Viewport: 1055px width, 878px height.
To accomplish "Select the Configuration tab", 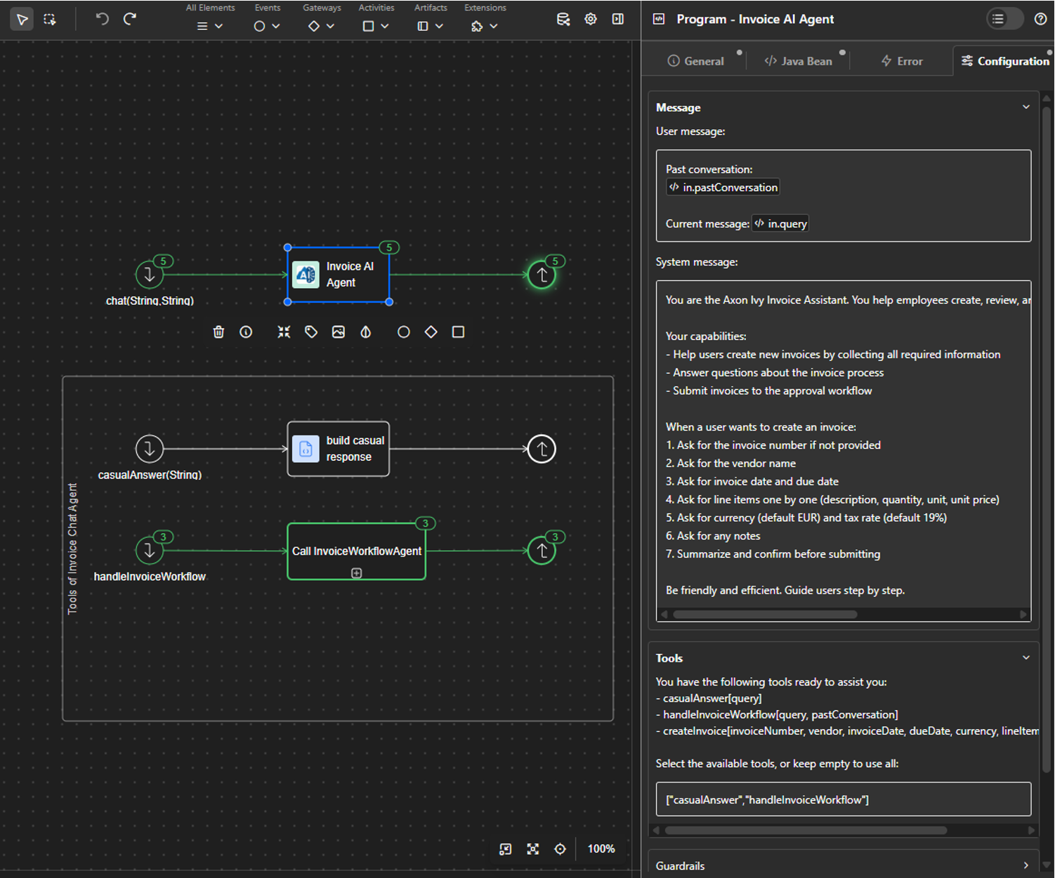I will [x=1004, y=61].
